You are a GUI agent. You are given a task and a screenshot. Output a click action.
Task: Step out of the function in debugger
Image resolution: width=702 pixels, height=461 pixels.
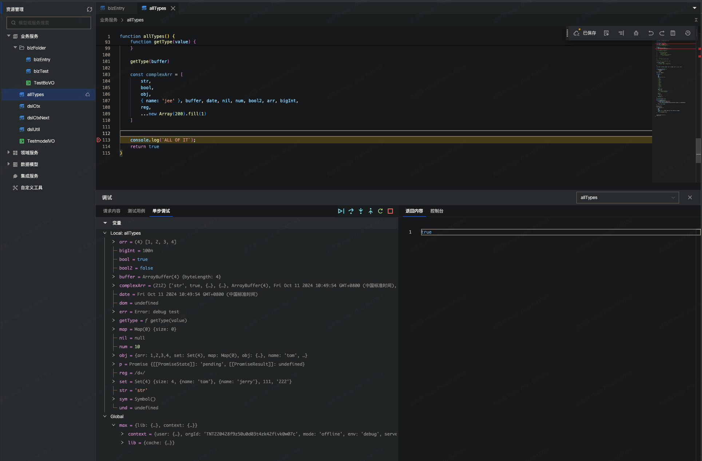pyautogui.click(x=370, y=211)
